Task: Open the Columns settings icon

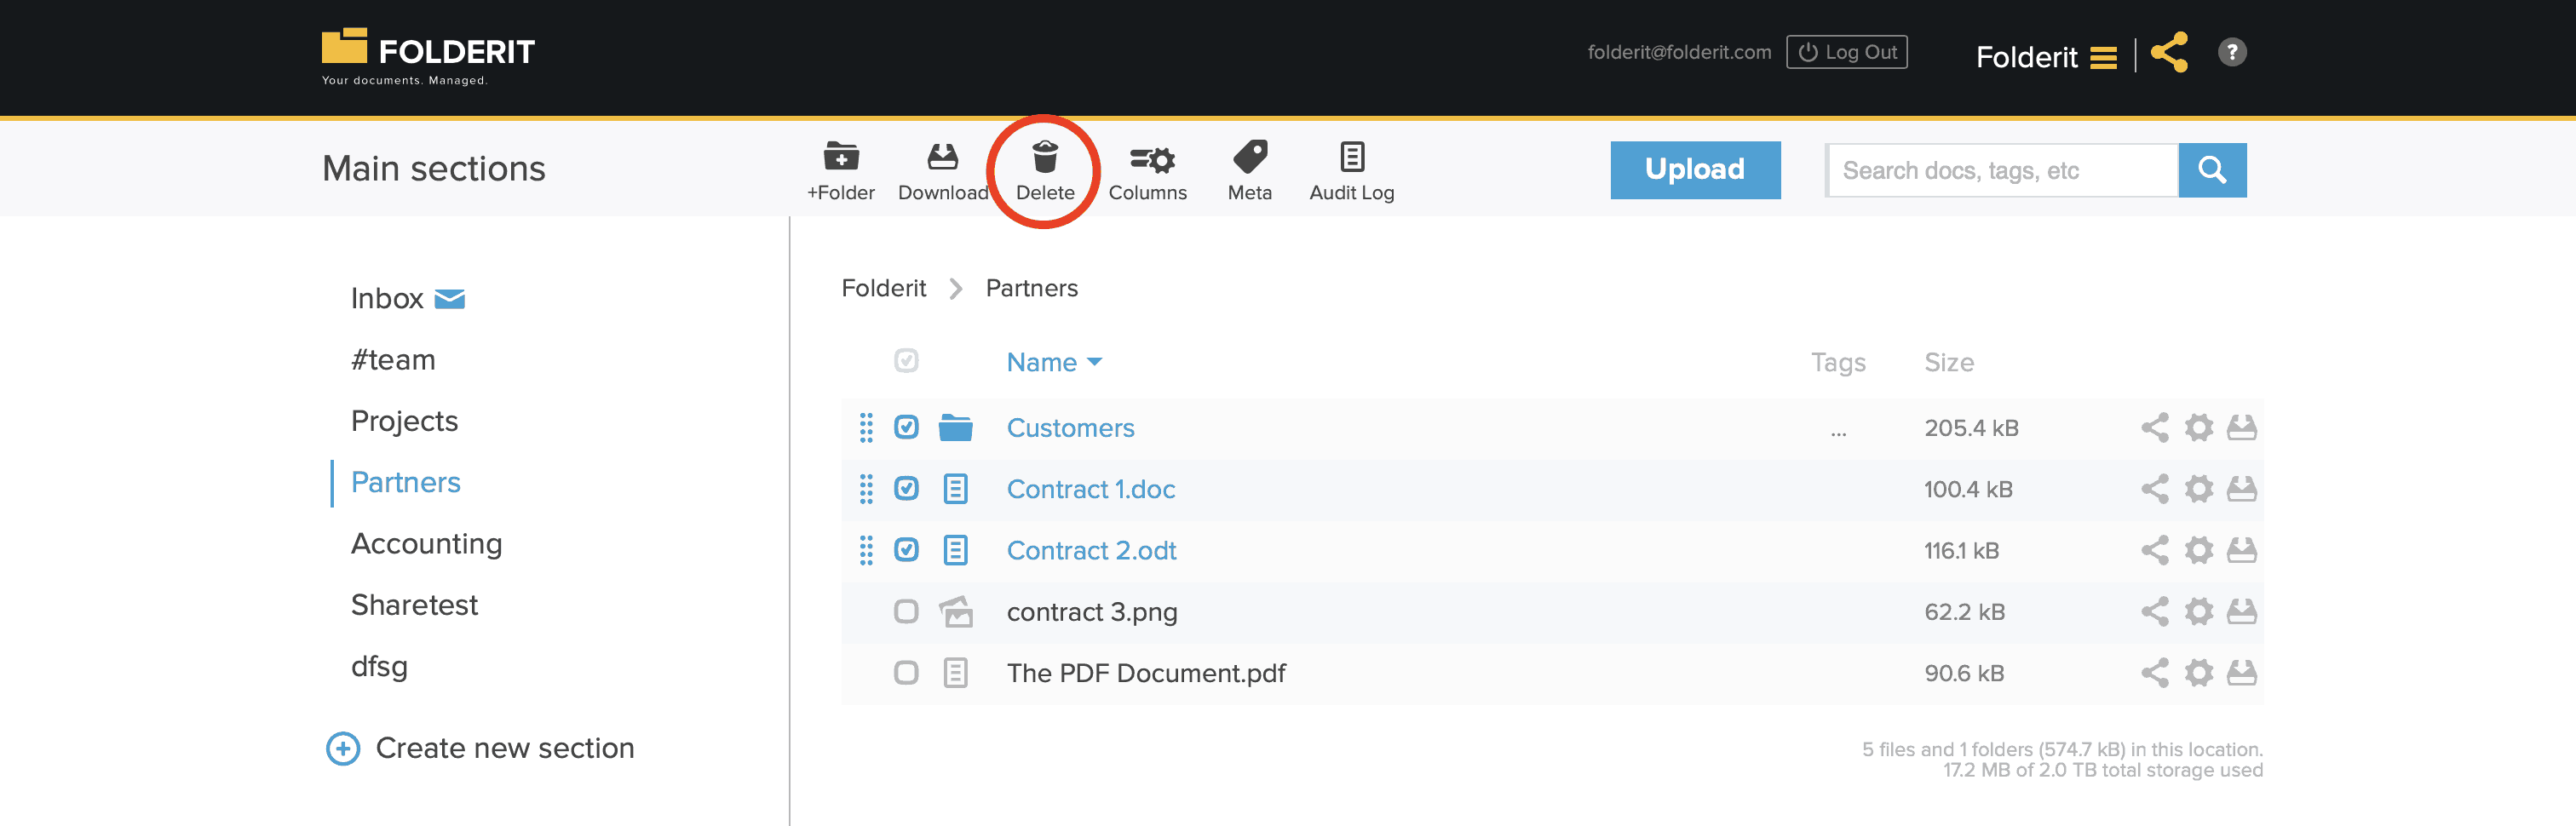Action: coord(1152,159)
